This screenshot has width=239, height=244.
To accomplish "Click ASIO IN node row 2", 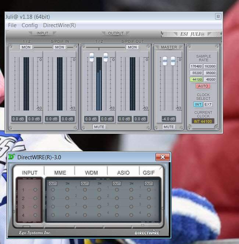I will [x=131, y=198].
